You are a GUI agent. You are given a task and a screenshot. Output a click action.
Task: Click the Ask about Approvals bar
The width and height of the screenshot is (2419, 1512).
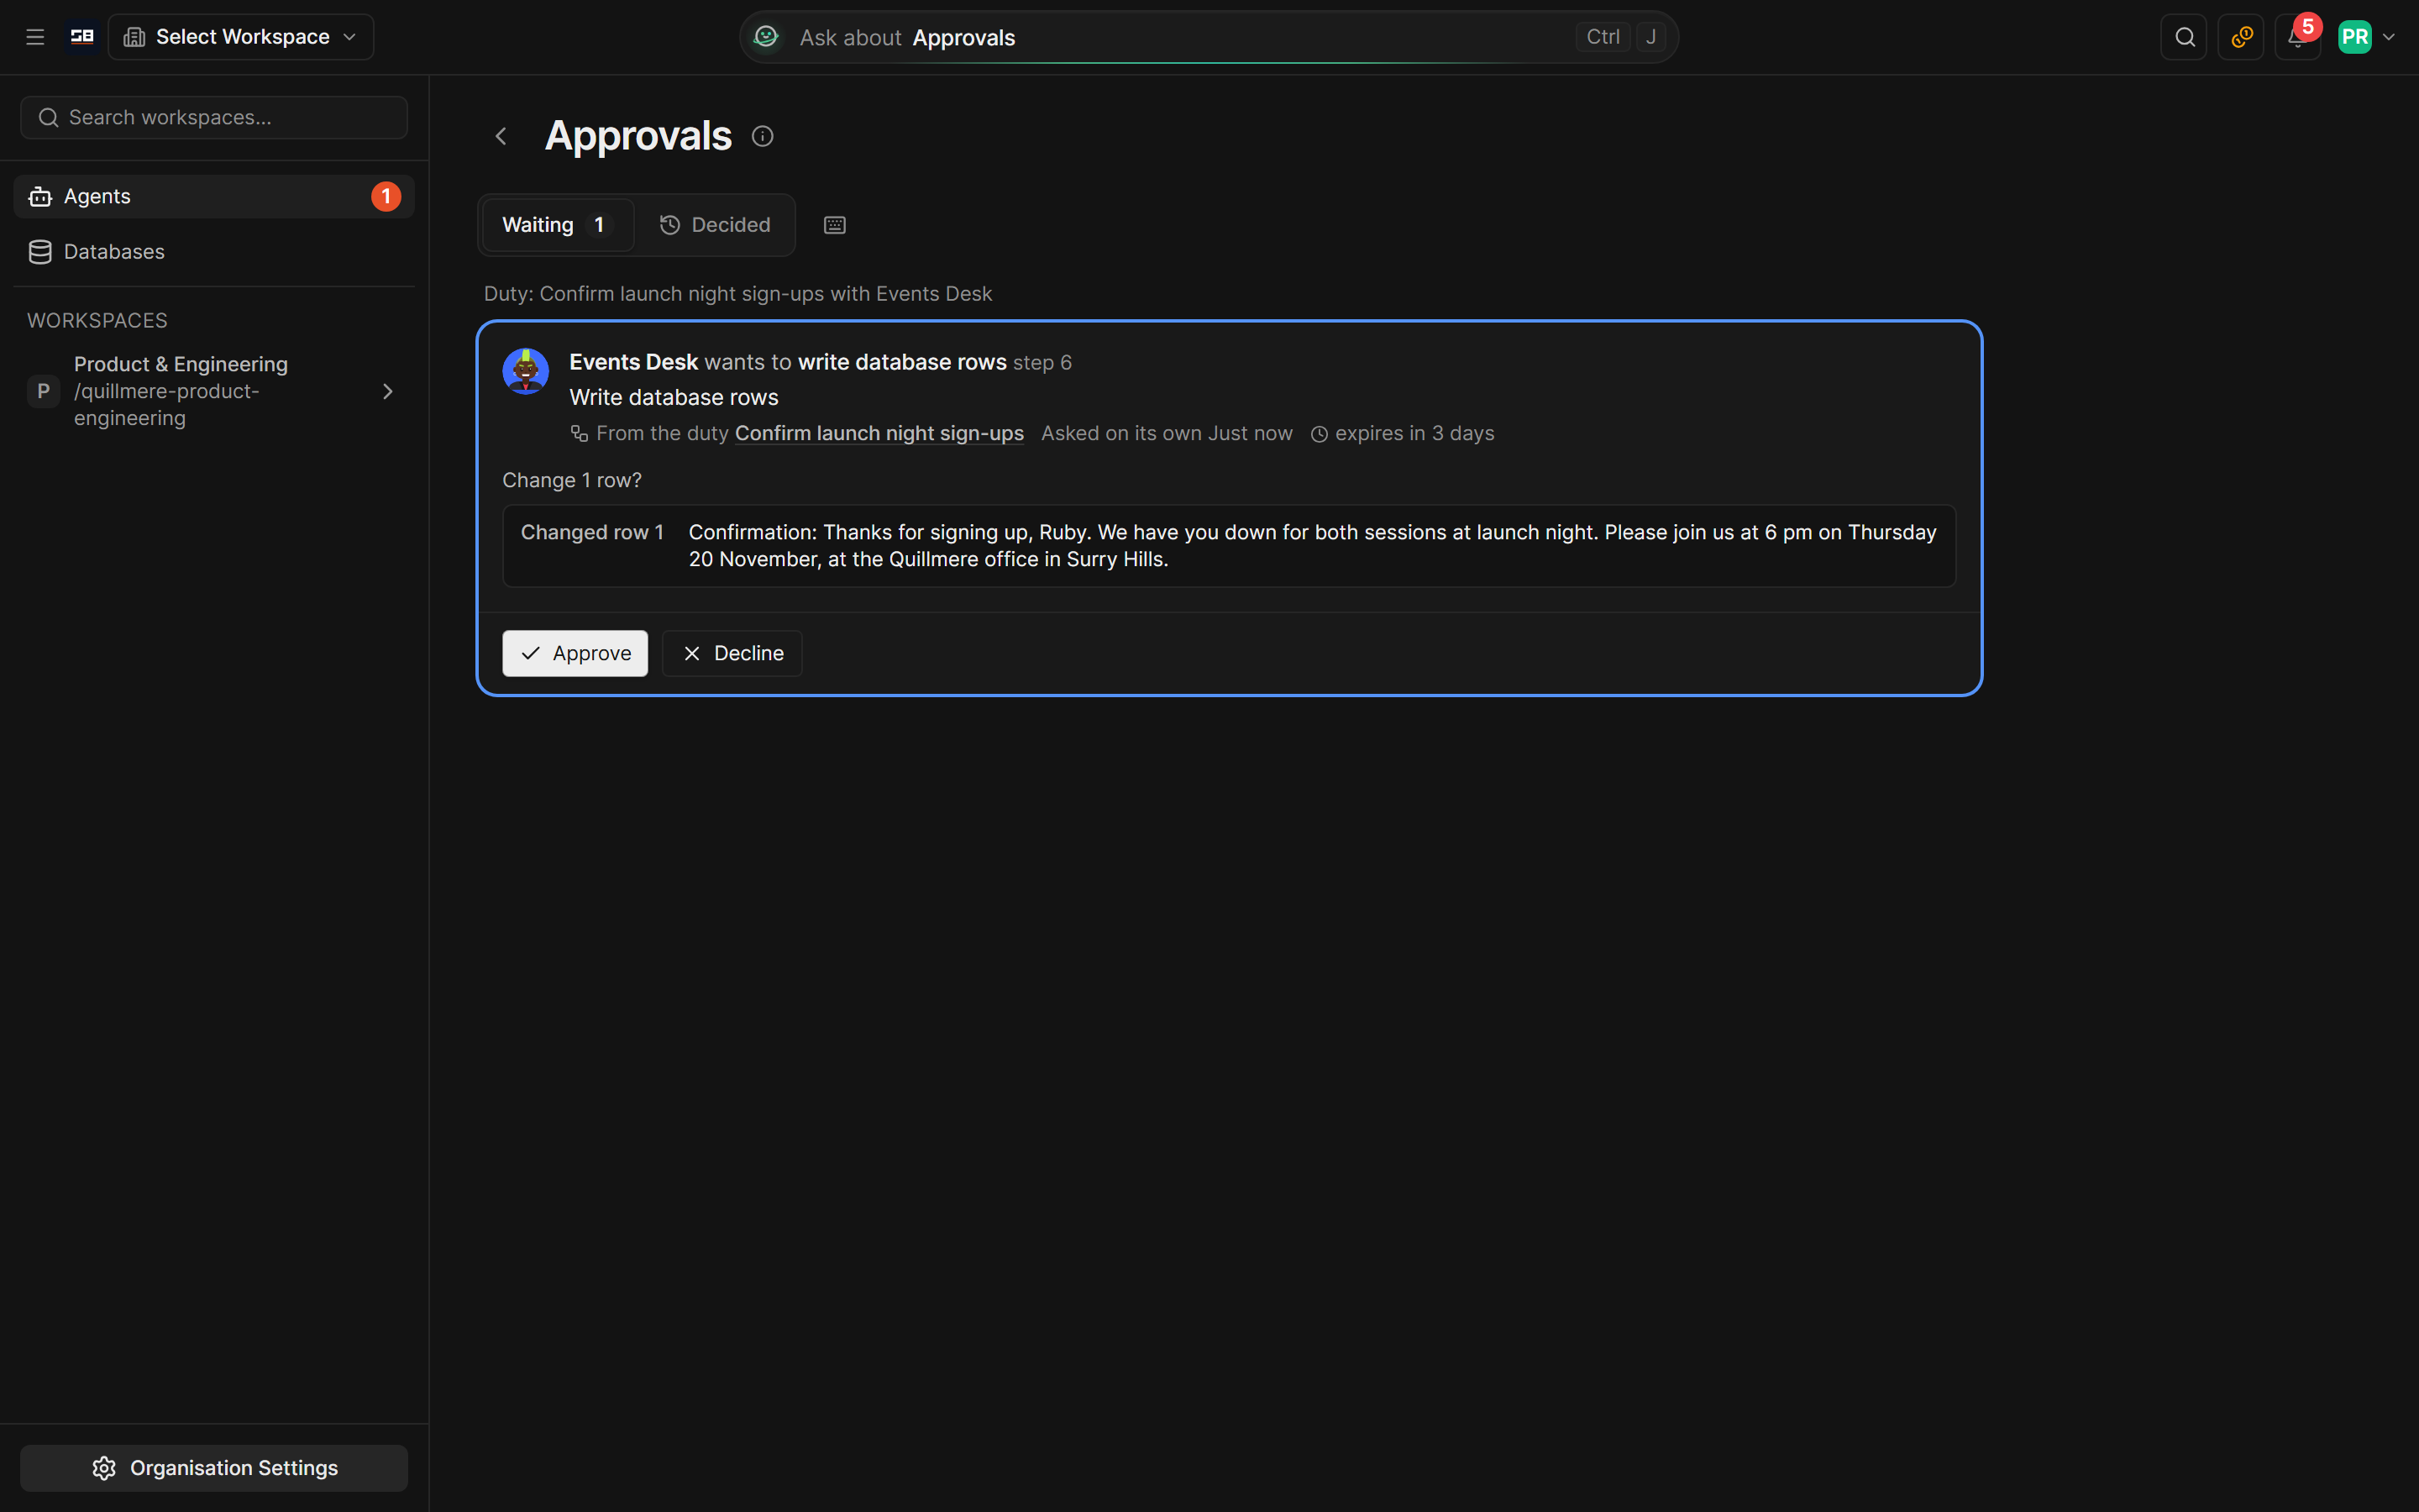coord(1209,37)
